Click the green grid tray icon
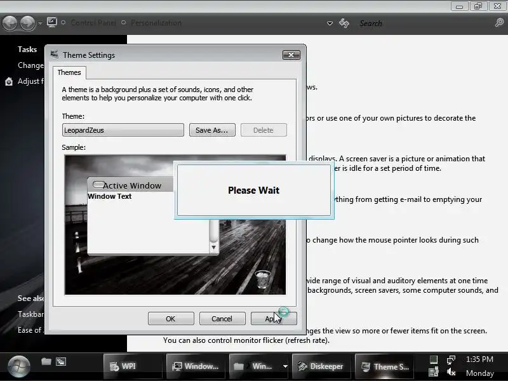Screen dimensions: 508x381 pyautogui.click(x=434, y=359)
